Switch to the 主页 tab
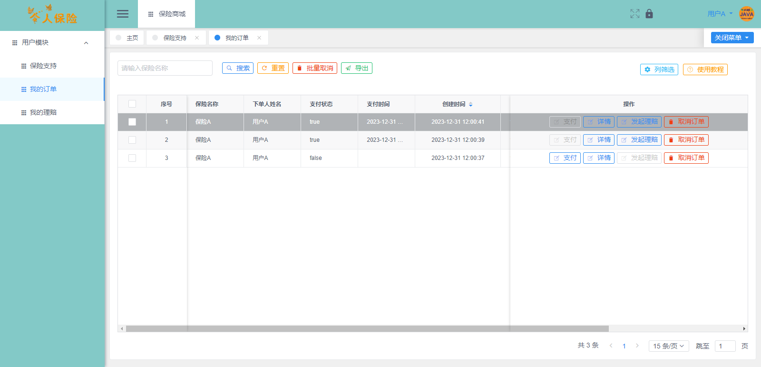 coord(132,38)
